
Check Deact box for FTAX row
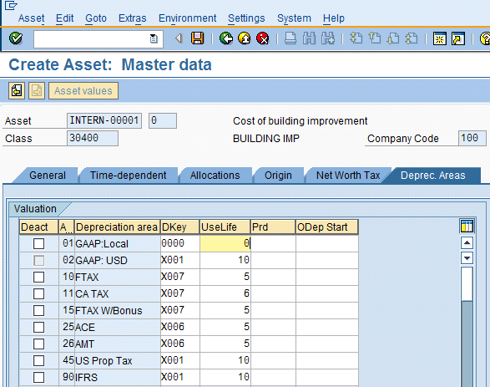38,277
